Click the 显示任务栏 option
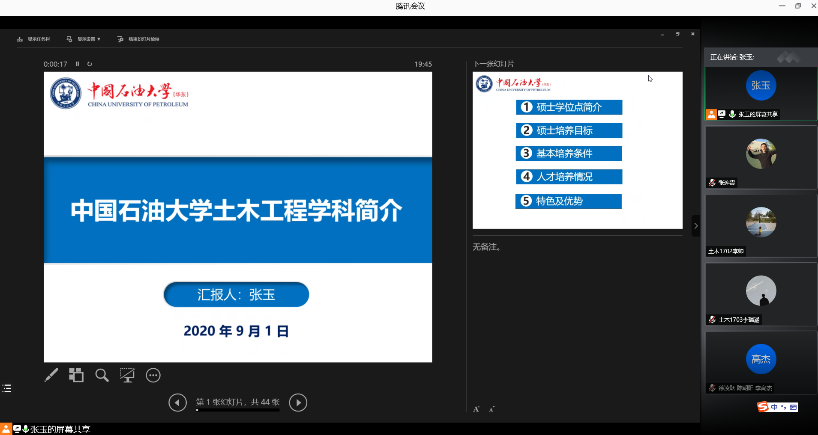This screenshot has height=435, width=818. (34, 39)
